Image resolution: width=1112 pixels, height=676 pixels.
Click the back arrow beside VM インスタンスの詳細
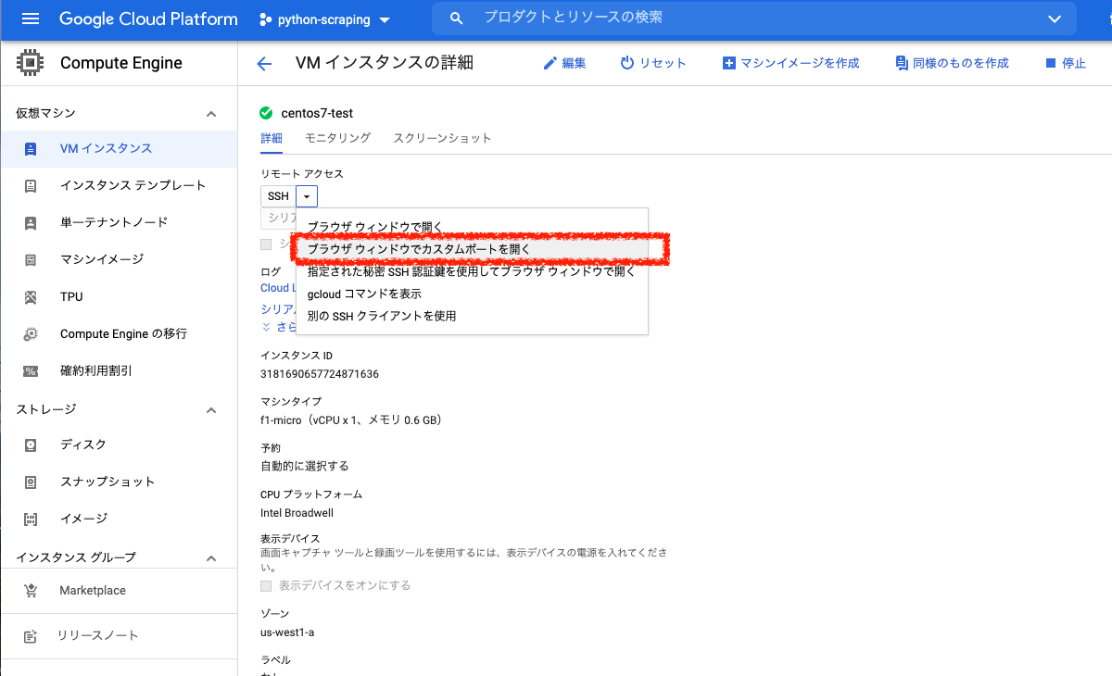click(x=264, y=63)
